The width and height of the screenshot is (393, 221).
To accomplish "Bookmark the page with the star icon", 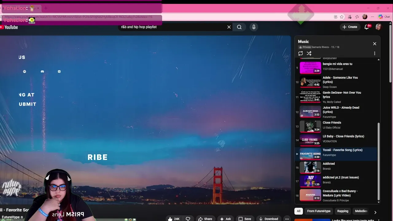I will pos(342,17).
